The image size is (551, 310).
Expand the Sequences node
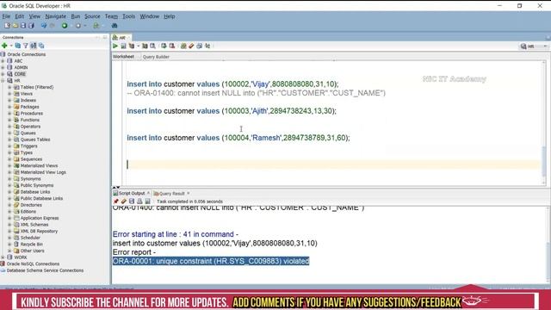click(9, 159)
